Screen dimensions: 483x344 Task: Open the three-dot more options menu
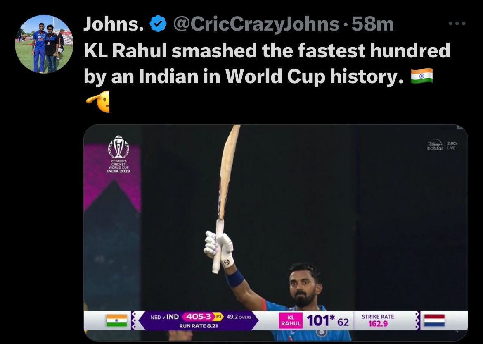pyautogui.click(x=457, y=24)
